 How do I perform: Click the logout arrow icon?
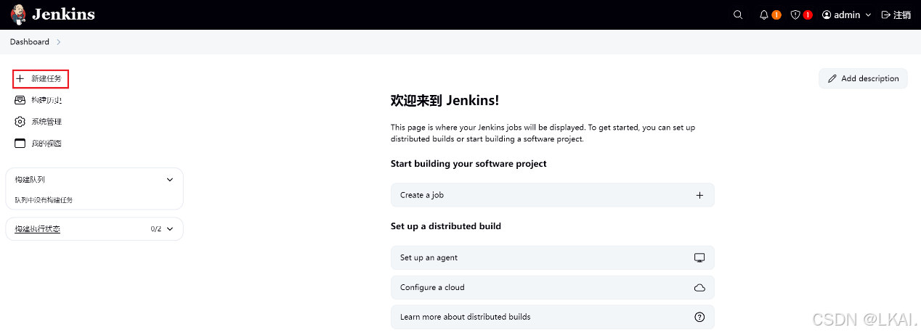click(885, 15)
